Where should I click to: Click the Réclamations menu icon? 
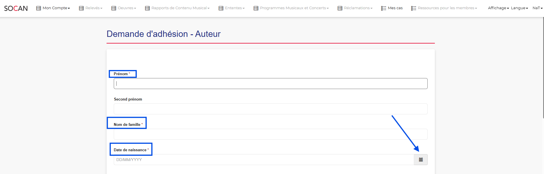point(340,8)
